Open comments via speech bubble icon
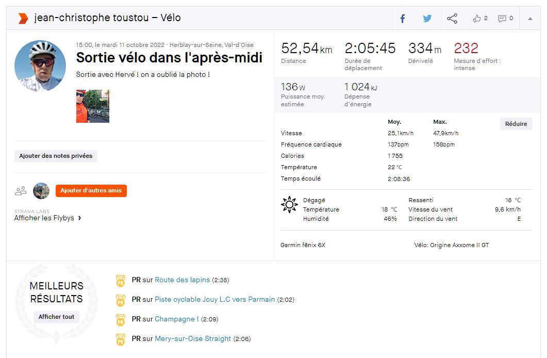This screenshot has width=547, height=358. (502, 19)
